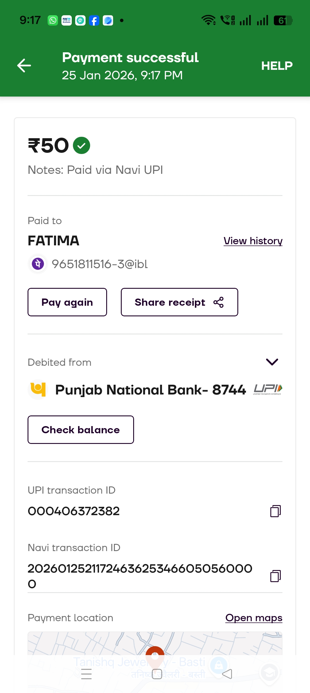Copy the Navi transaction ID
The width and height of the screenshot is (310, 693).
tap(275, 576)
